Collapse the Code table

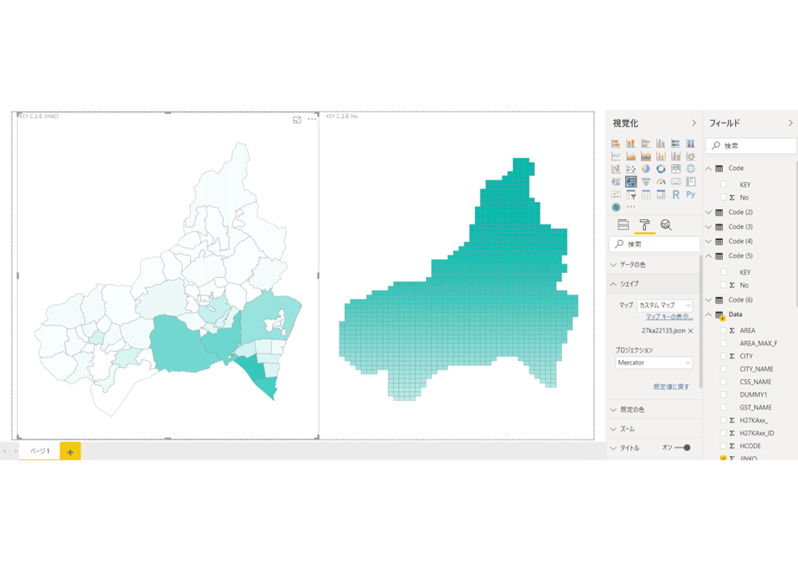pyautogui.click(x=708, y=168)
